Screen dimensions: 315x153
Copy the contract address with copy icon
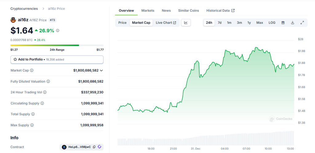tap(94, 147)
